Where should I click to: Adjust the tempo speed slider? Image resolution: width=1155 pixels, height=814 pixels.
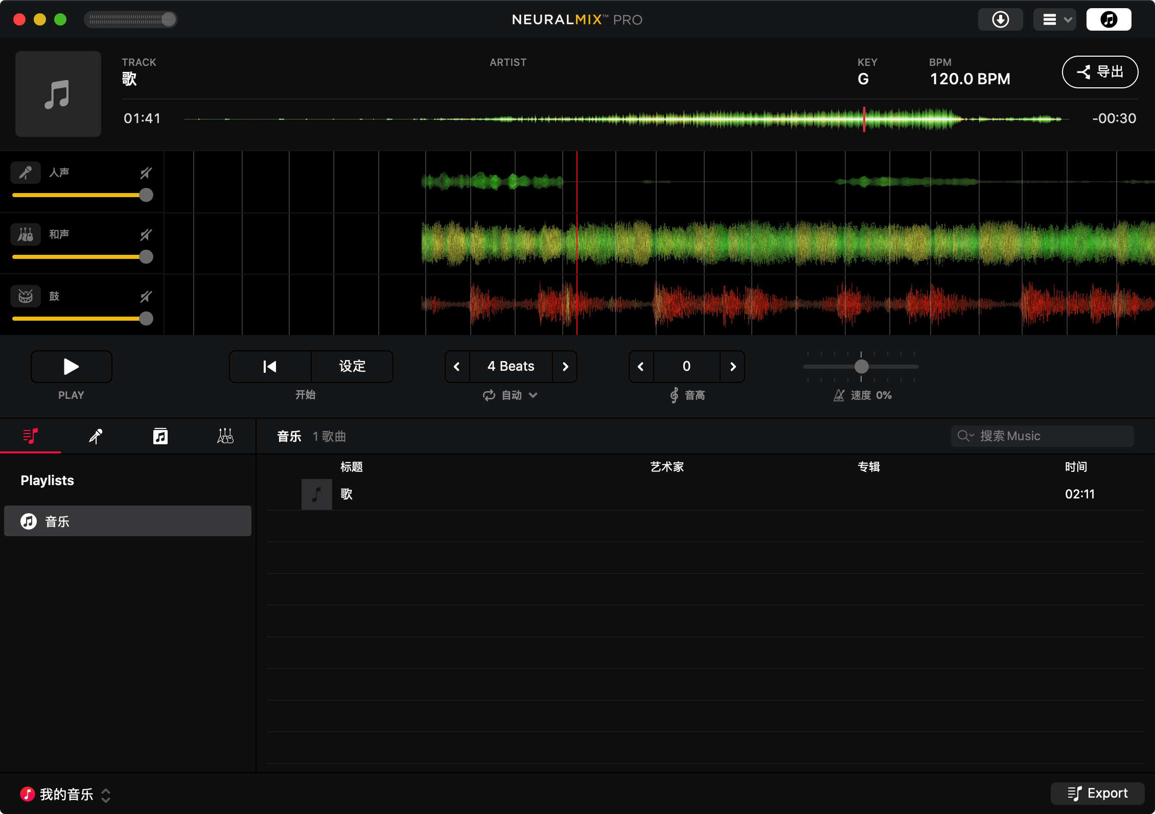[x=861, y=366]
